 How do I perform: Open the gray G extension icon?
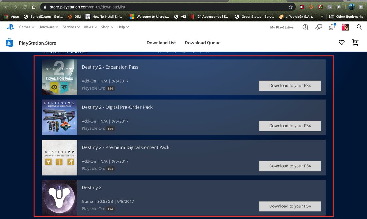coord(330,7)
